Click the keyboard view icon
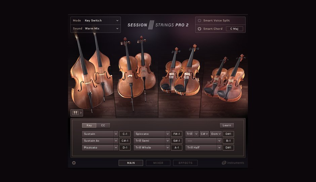Viewport: 316px width, 182px height. click(x=76, y=113)
